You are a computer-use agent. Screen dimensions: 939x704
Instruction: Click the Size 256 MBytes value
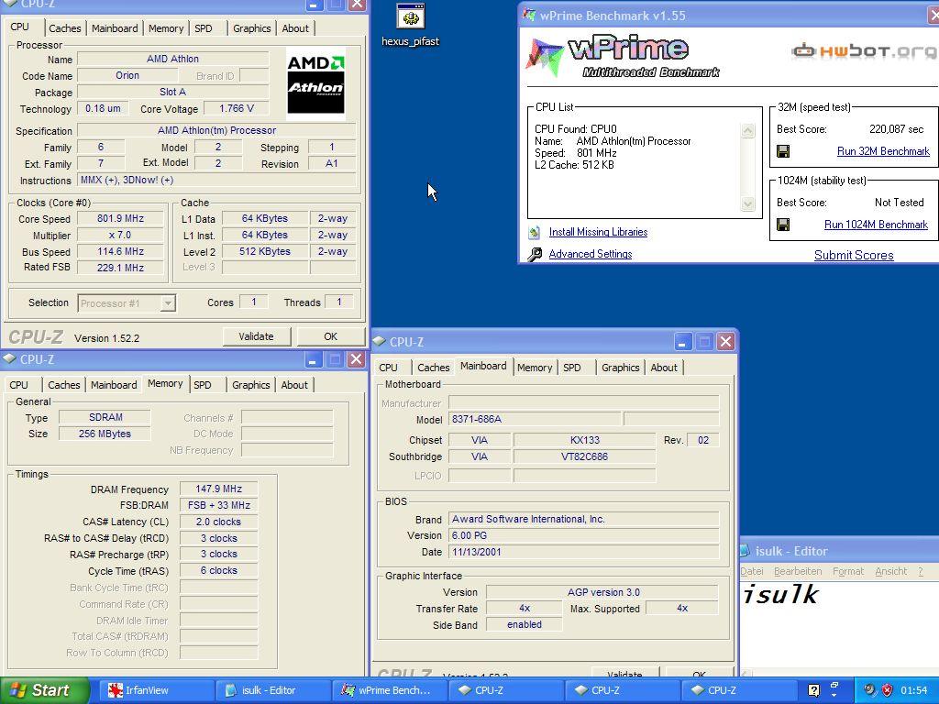click(105, 434)
